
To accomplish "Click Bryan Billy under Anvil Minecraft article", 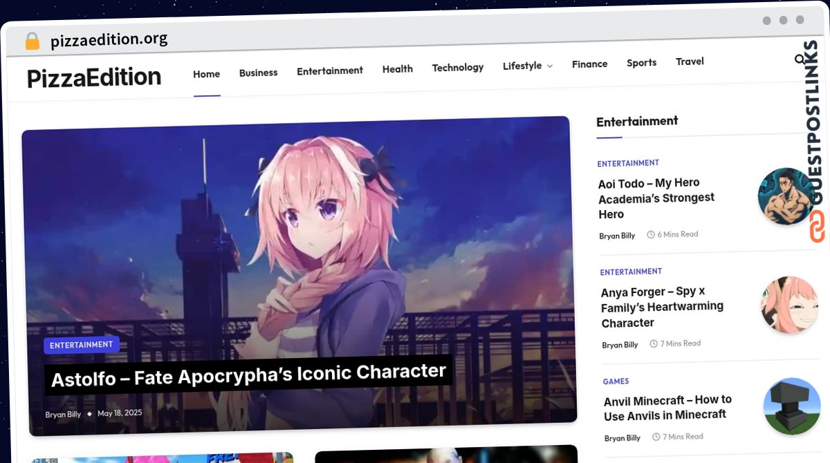I will pyautogui.click(x=622, y=438).
